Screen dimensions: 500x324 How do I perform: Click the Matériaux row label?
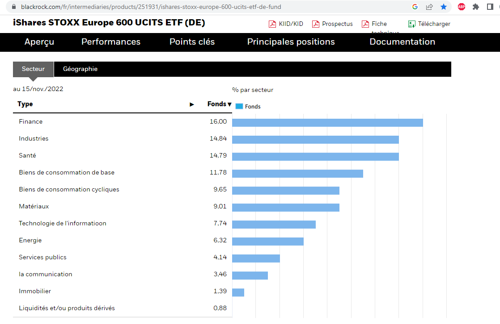tap(34, 206)
